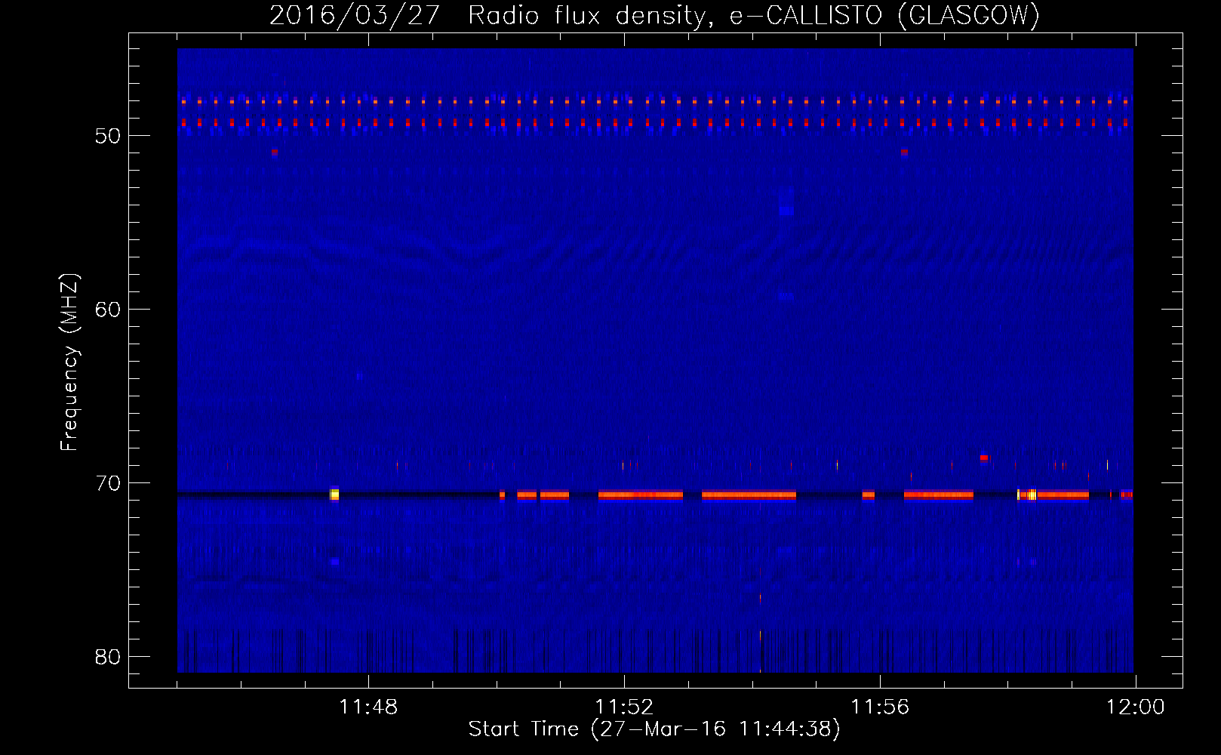This screenshot has height=755, width=1221.
Task: Click the small red spot above 70 MHz near 11:57
Action: [984, 458]
